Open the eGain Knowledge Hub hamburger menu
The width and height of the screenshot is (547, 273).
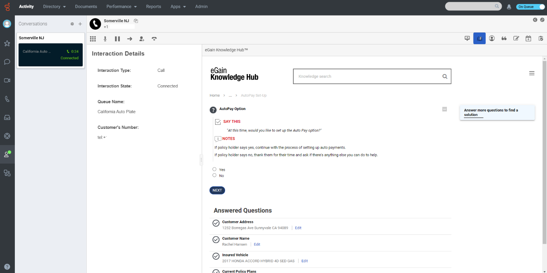pyautogui.click(x=532, y=73)
